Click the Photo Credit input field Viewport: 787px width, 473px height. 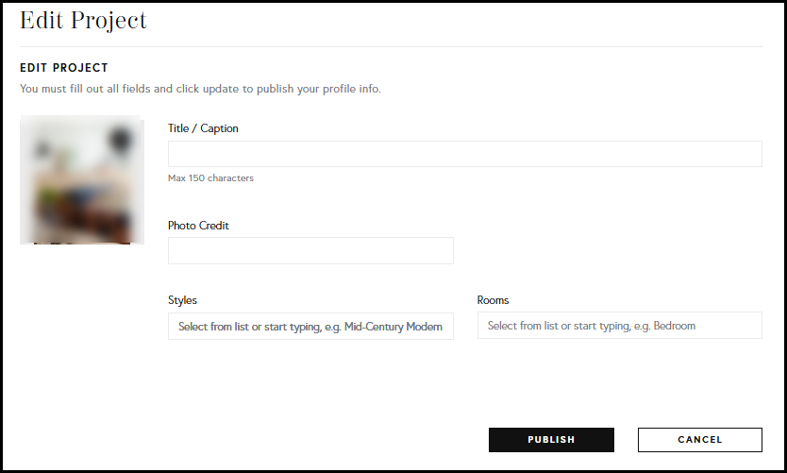(x=310, y=250)
